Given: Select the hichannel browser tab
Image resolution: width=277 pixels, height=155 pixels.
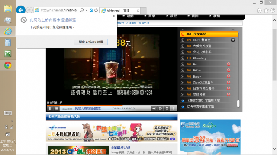Looking at the screenshot, I should [120, 11].
